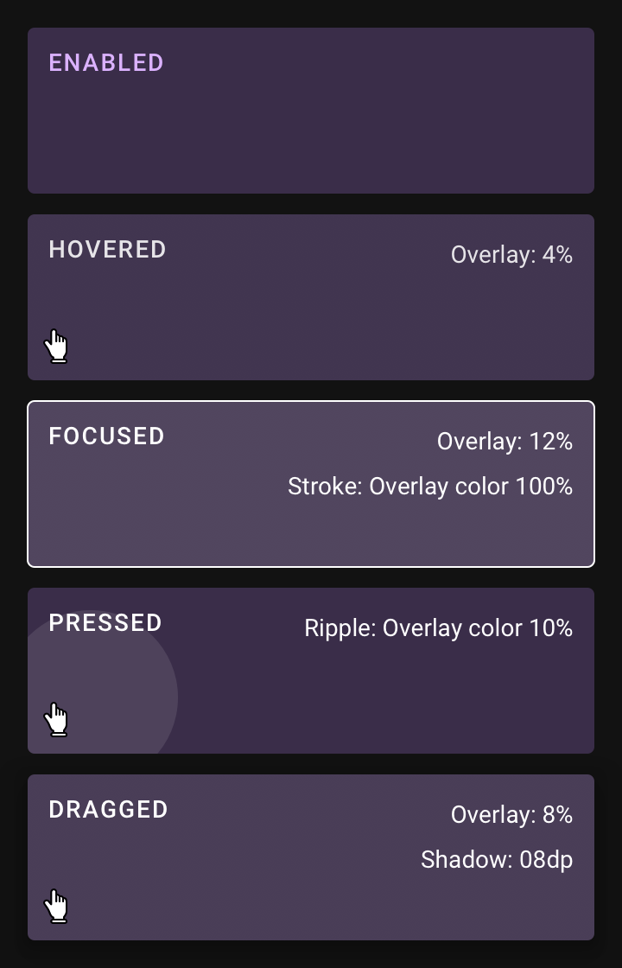The image size is (622, 968).
Task: Click the hand cursor in the Pressed card
Action: point(56,719)
